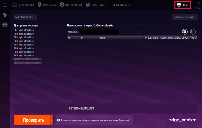Click the Tanks Blitz shield icon
Image resolution: width=202 pixels, height=128 pixels.
tap(88, 5)
